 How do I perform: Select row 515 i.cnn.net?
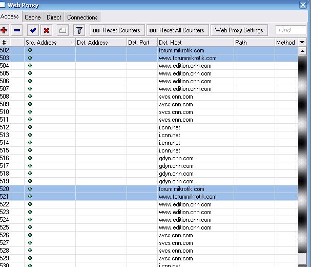point(149,150)
